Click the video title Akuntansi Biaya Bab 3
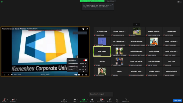This screenshot has width=183, height=103. pyautogui.click(x=20, y=29)
